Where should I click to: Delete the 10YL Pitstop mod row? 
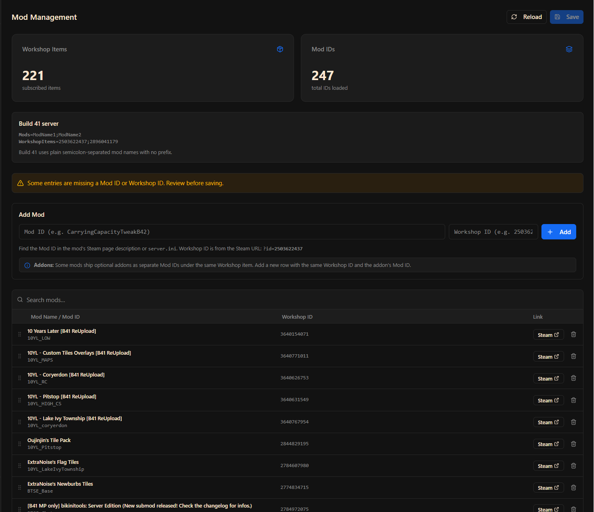tap(573, 400)
